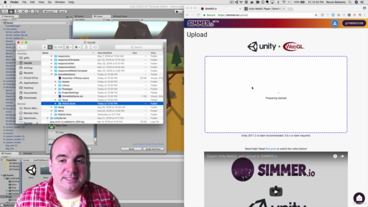This screenshot has height=207, width=368.
Task: Open Finder's arrange-by dropdown
Action: click(x=68, y=47)
